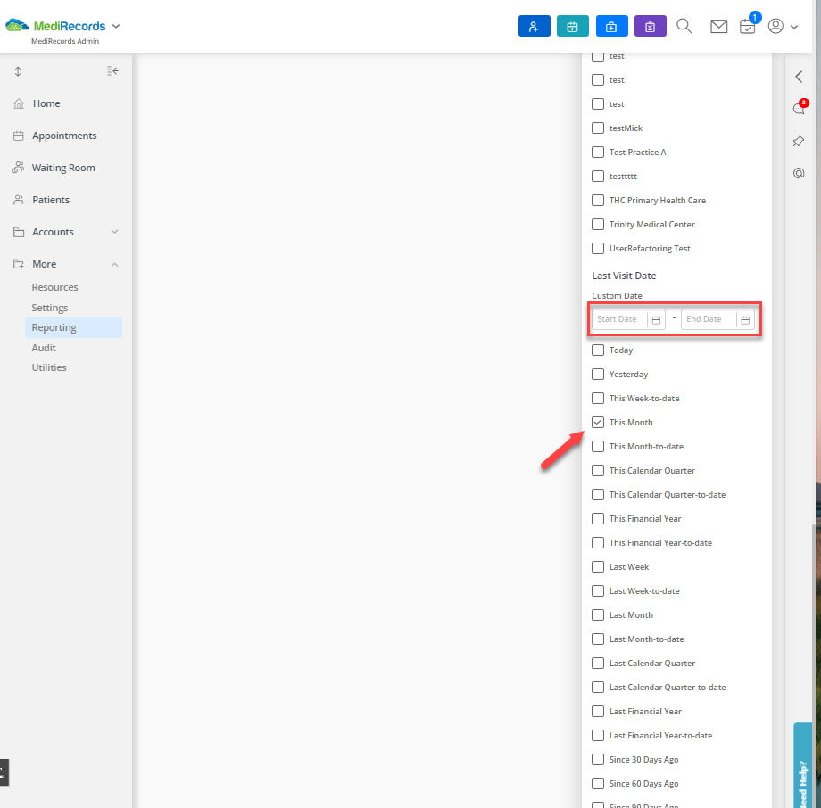Check the testMick checkbox
821x808 pixels.
597,128
